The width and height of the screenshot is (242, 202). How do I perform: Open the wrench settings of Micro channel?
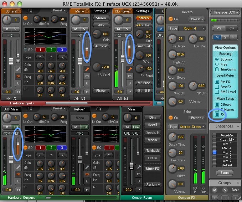87,69
